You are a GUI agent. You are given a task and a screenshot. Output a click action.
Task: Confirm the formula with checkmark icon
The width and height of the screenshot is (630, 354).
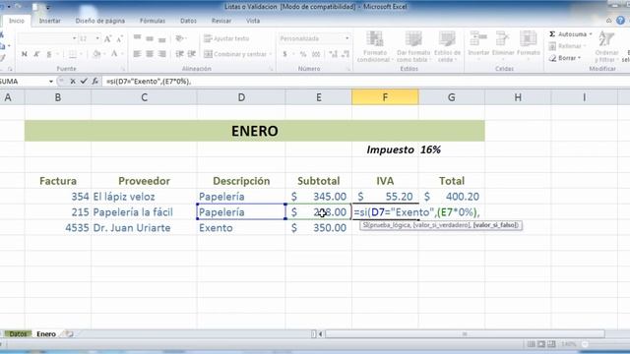point(84,82)
